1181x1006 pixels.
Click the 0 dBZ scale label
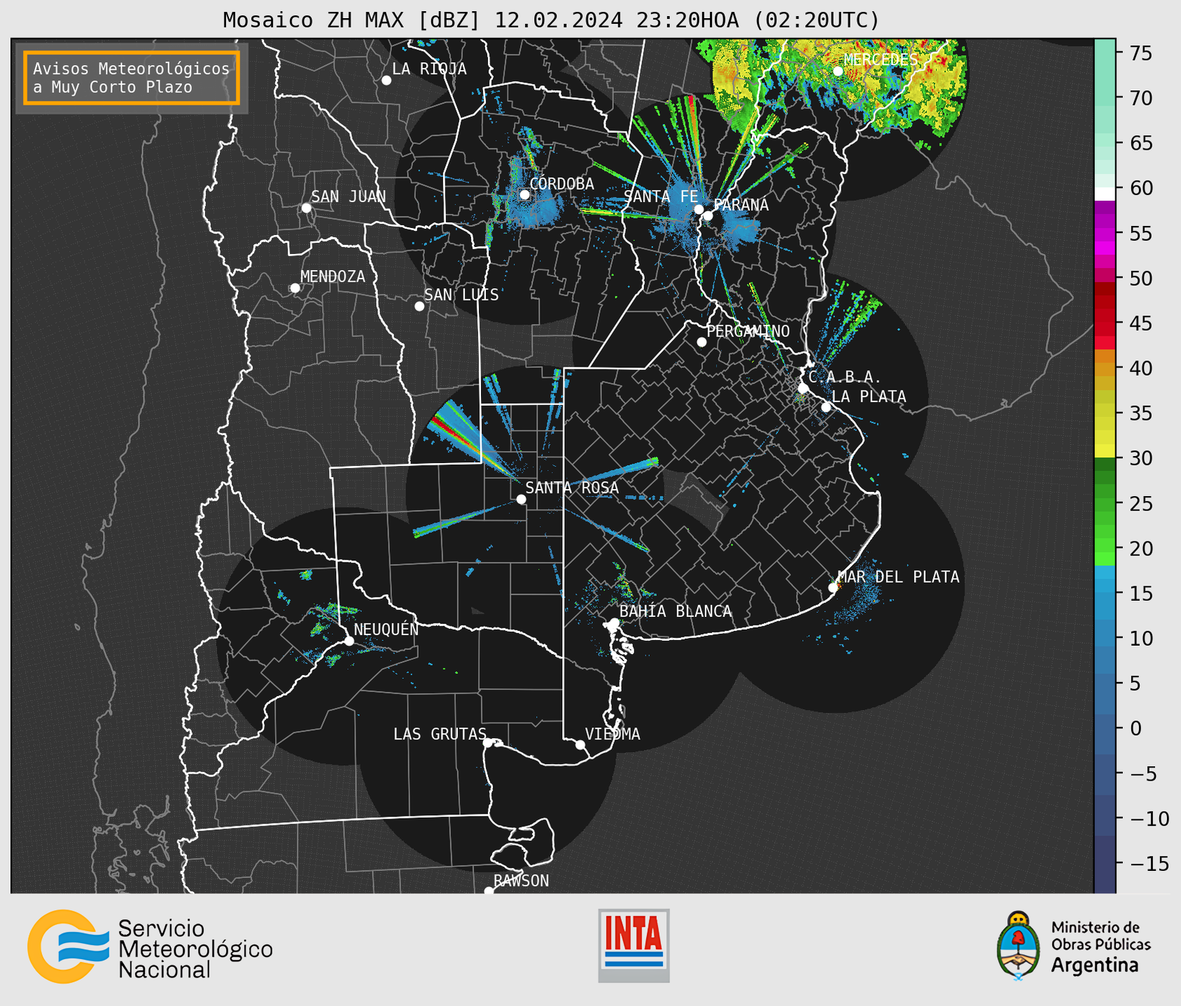pos(1135,728)
